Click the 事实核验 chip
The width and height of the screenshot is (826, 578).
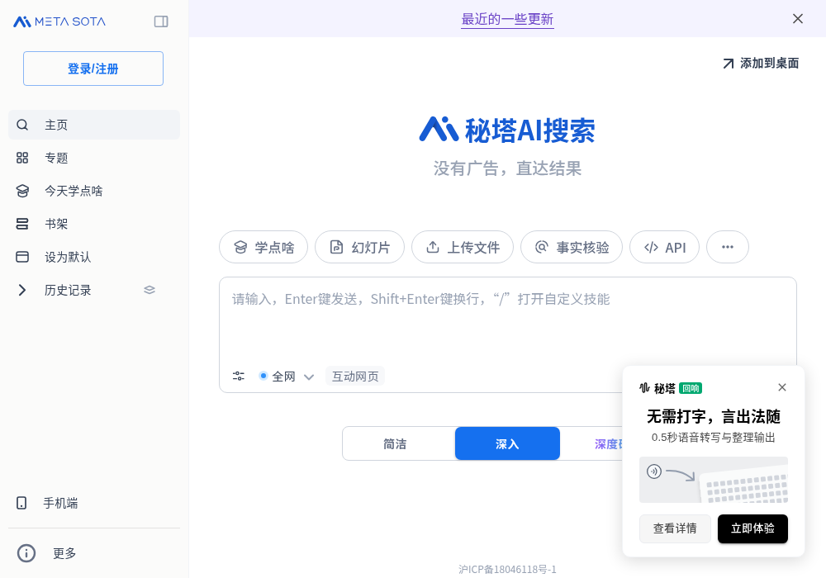pyautogui.click(x=572, y=247)
